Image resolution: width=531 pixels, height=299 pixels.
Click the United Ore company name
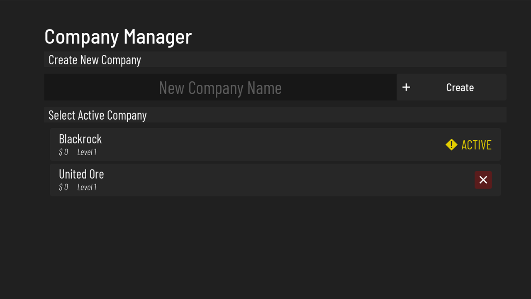(81, 174)
